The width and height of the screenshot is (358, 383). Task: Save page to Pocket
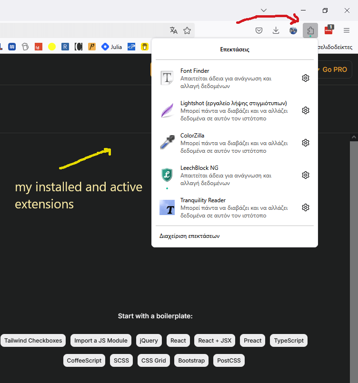tap(259, 30)
